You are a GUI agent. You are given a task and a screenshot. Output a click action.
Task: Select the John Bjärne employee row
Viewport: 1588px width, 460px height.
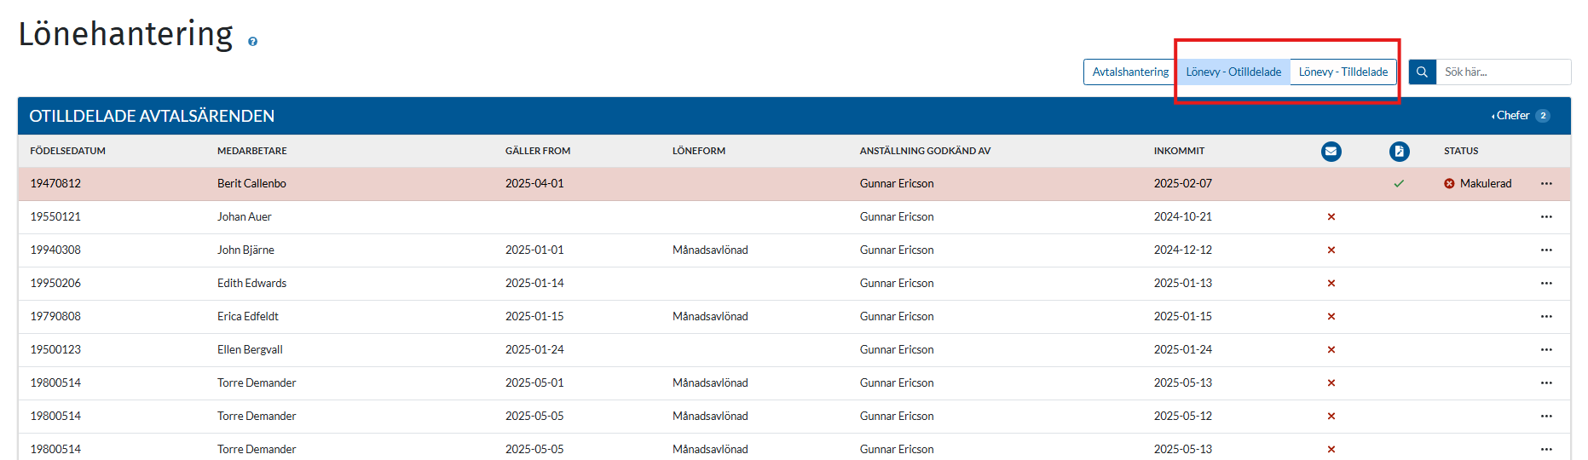(x=245, y=250)
